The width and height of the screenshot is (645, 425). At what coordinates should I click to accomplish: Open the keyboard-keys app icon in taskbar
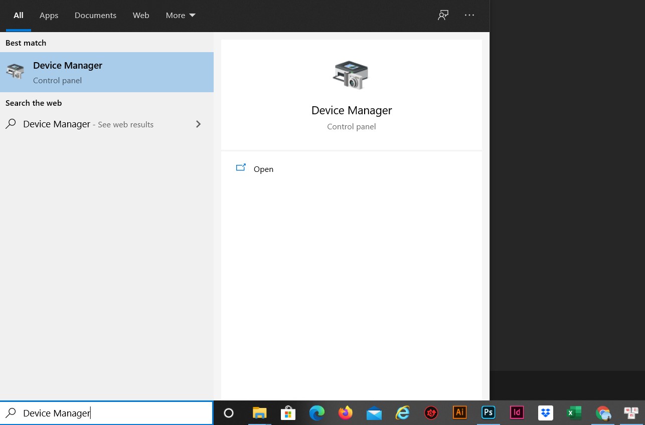[x=631, y=413]
